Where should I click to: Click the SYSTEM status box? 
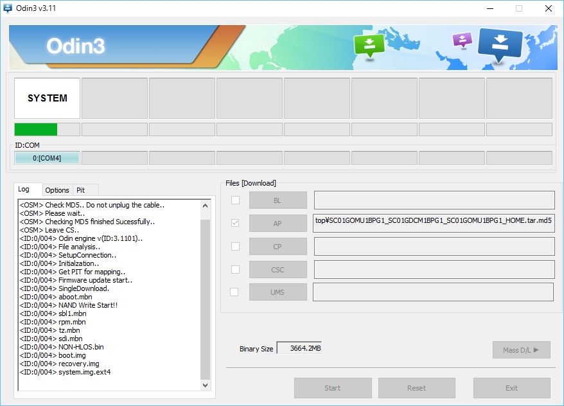[x=47, y=98]
